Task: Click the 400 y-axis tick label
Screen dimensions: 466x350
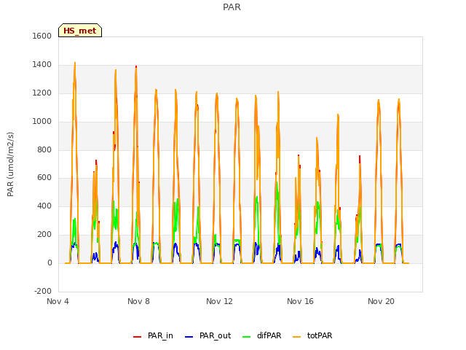Action: click(44, 206)
